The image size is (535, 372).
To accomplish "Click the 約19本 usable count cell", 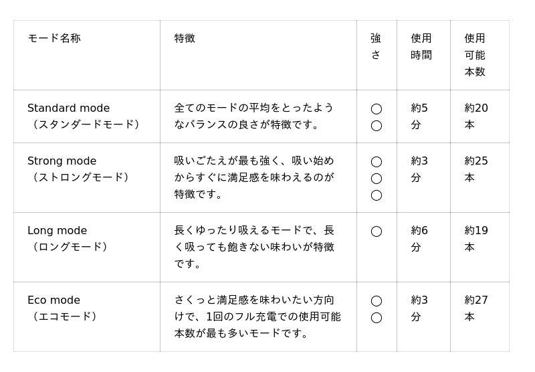I will point(476,239).
